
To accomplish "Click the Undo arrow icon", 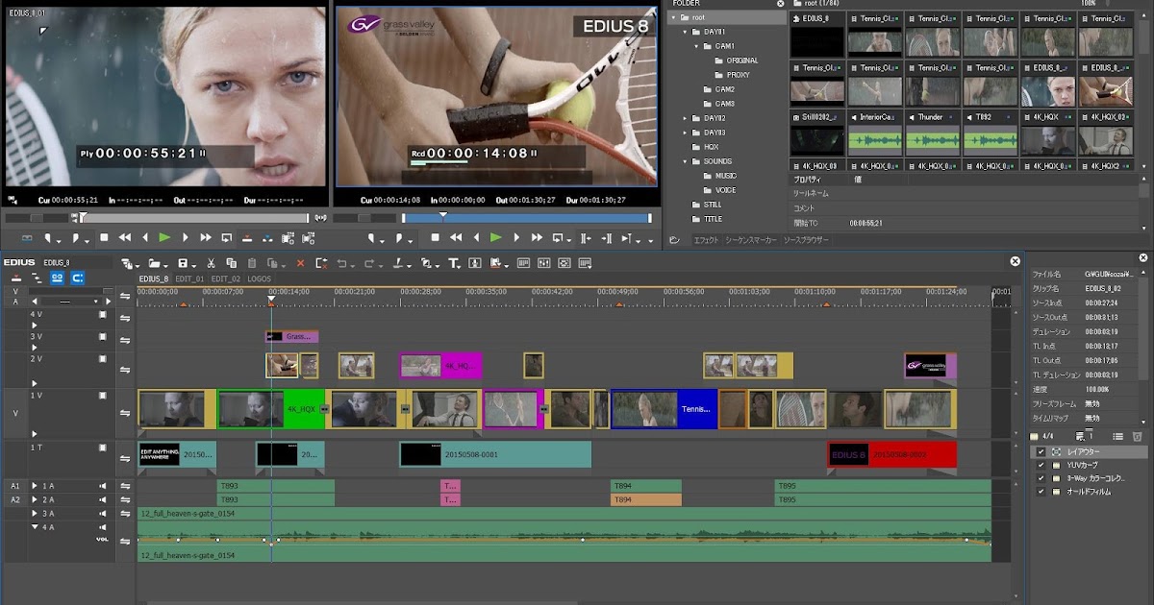I will (341, 263).
